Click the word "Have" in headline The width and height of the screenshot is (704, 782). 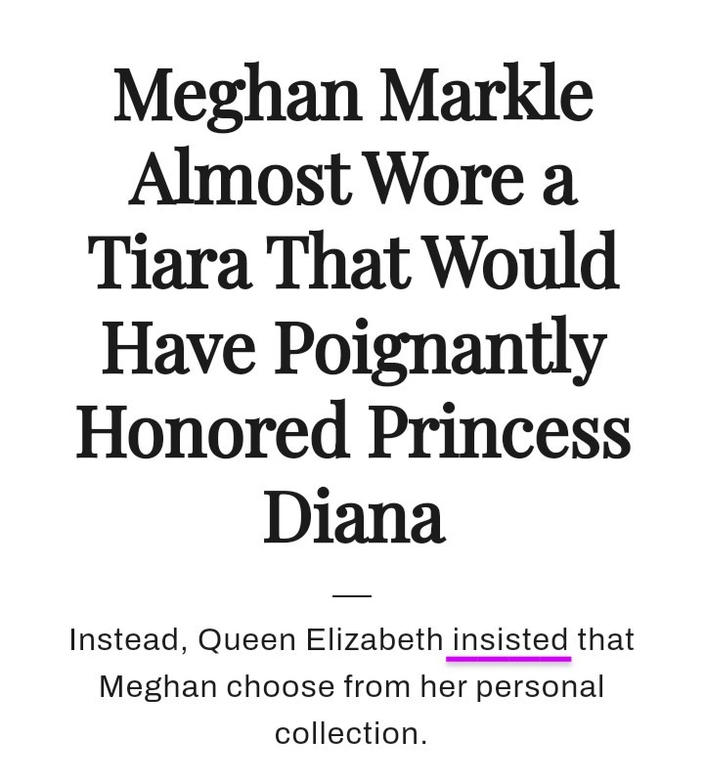coord(179,346)
